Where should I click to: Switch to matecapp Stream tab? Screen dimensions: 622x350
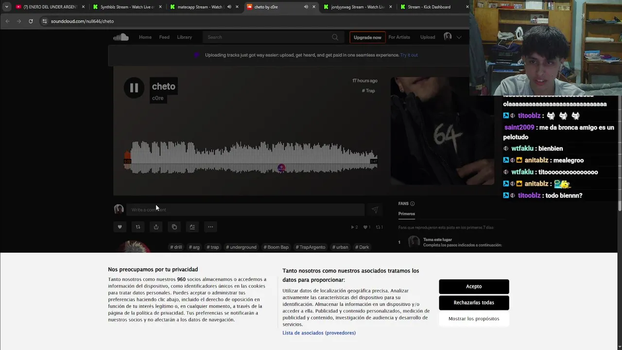coord(205,7)
